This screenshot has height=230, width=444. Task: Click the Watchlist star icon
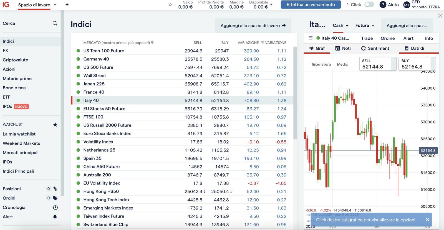click(x=55, y=125)
